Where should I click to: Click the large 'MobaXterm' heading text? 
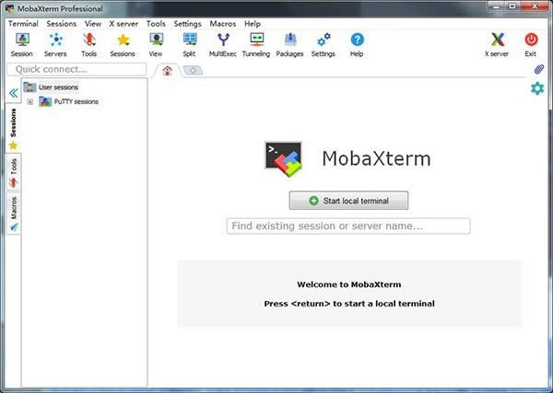(376, 158)
